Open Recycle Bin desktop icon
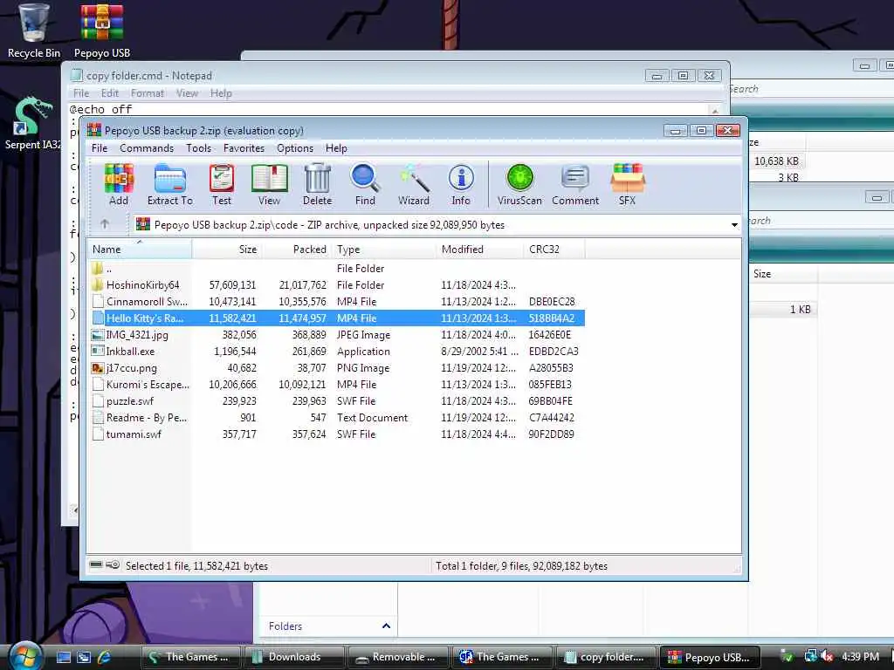This screenshot has height=670, width=894. tap(34, 31)
